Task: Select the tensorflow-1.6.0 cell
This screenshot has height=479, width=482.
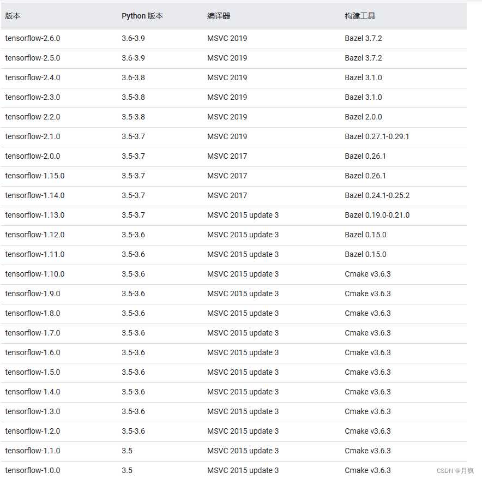Action: (x=33, y=353)
